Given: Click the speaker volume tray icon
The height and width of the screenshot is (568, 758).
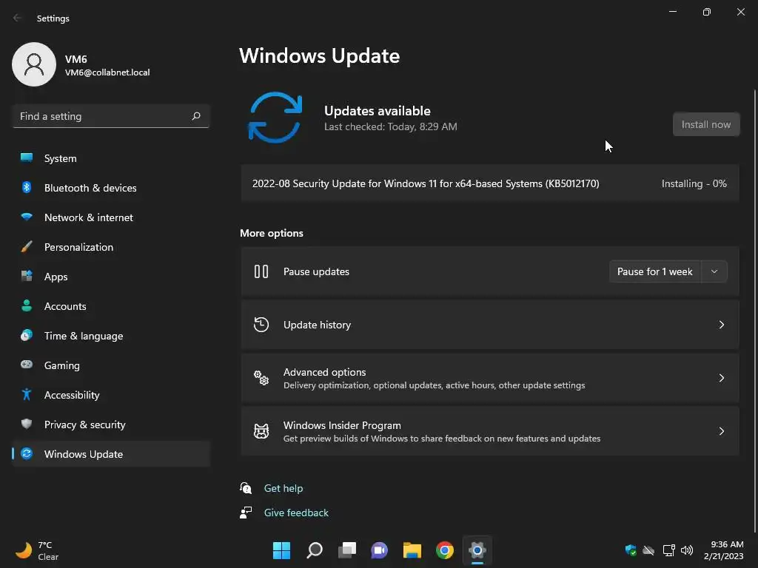Looking at the screenshot, I should (686, 550).
